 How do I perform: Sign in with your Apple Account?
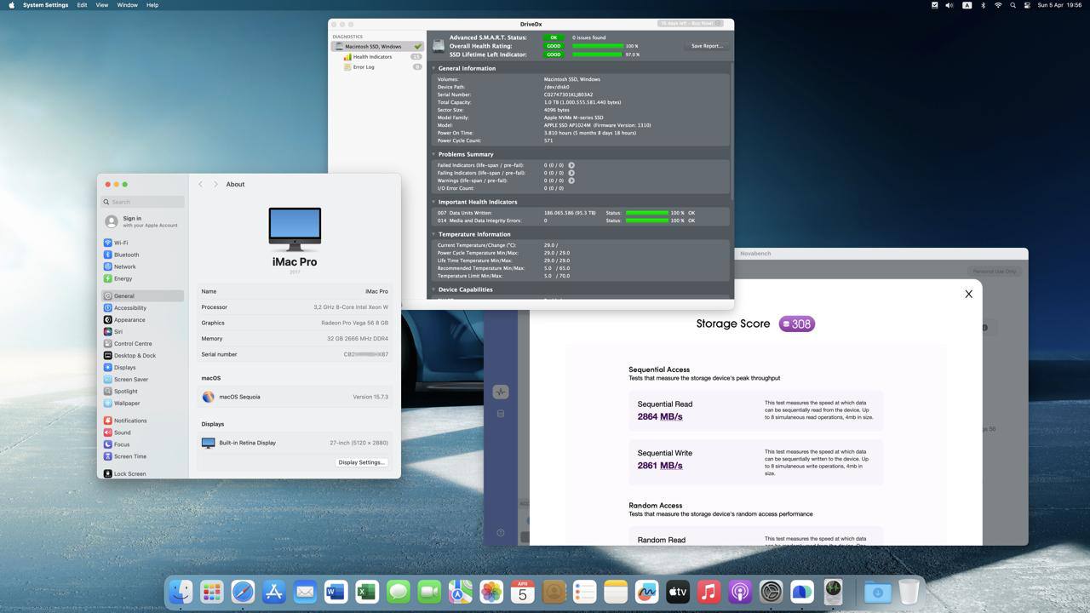coord(142,221)
